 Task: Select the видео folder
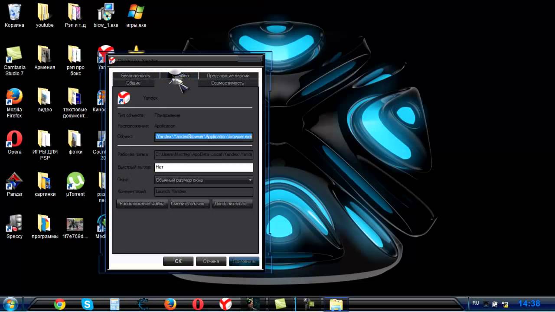pyautogui.click(x=45, y=101)
